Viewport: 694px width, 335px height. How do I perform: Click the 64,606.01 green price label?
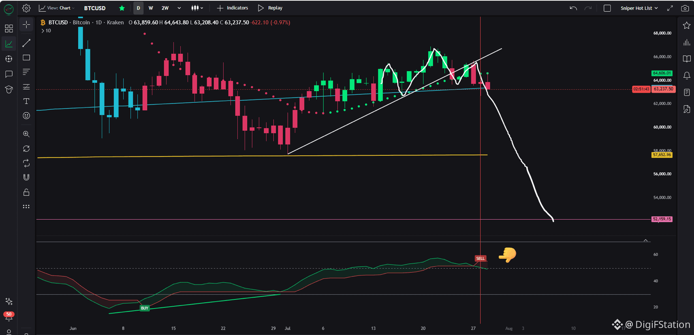click(662, 73)
